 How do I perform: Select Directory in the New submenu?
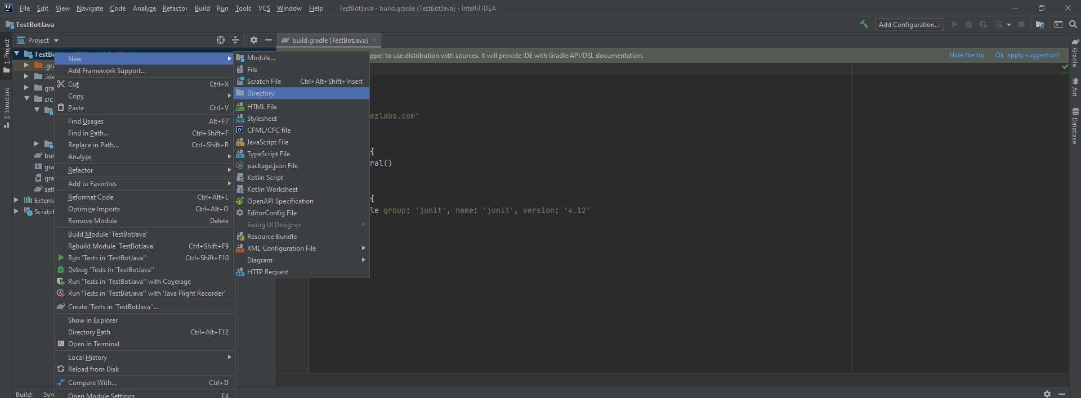coord(302,93)
